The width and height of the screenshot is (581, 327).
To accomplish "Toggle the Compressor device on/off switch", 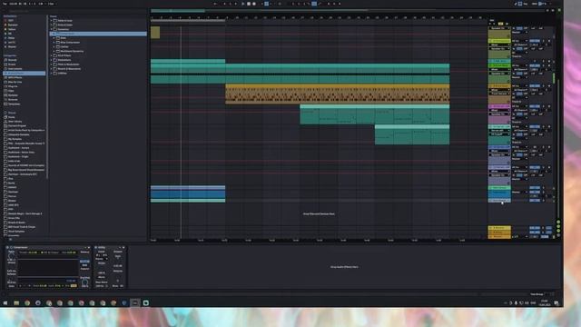I will pos(7,247).
